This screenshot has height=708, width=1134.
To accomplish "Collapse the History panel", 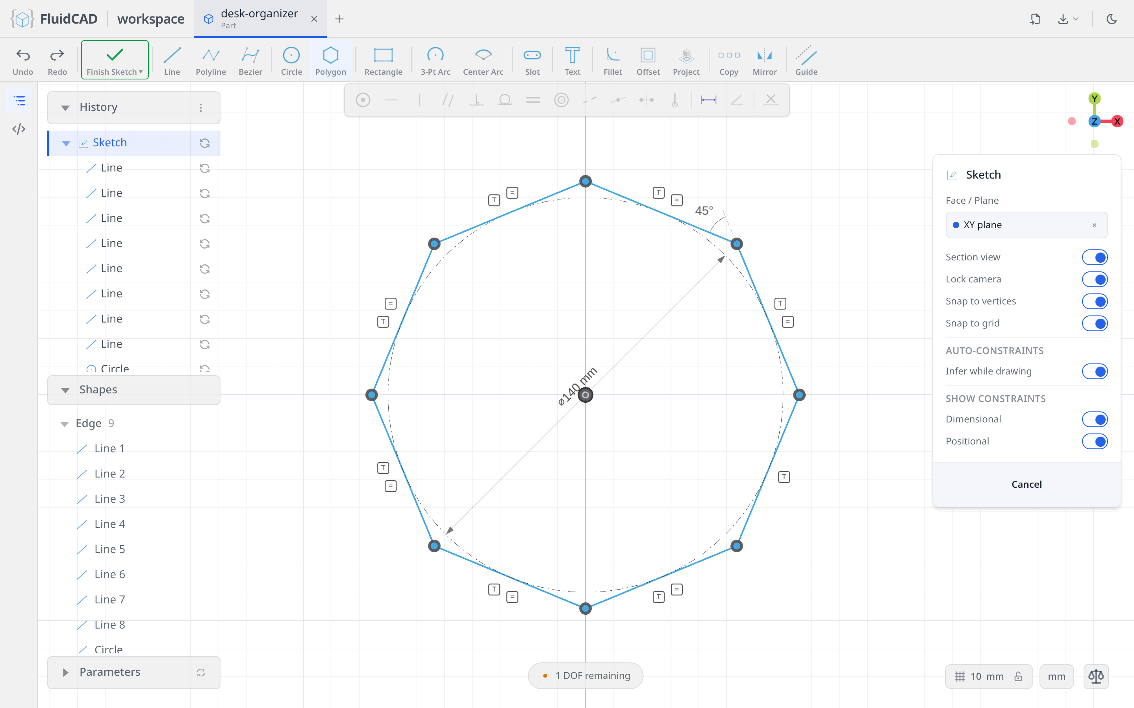I will click(65, 108).
